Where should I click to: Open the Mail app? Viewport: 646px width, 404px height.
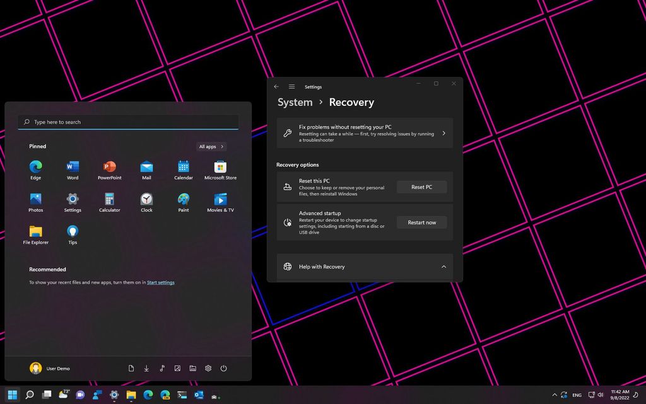coord(146,168)
